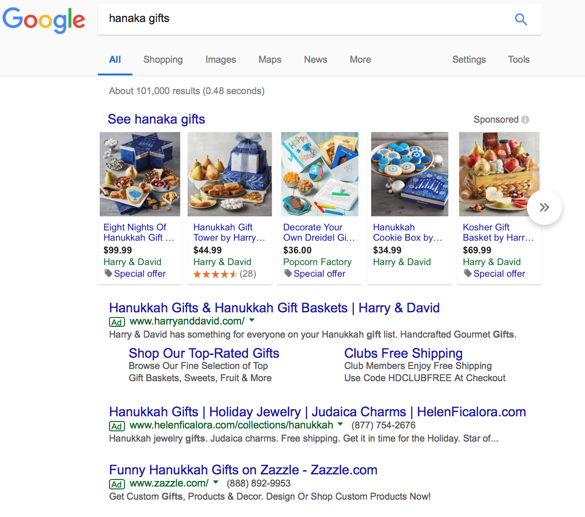Expand the zazzle.com URL dropdown arrow
The height and width of the screenshot is (517, 585).
216,482
